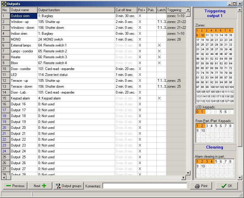Toggle partition 10 in From Part. Keypads

203,131
